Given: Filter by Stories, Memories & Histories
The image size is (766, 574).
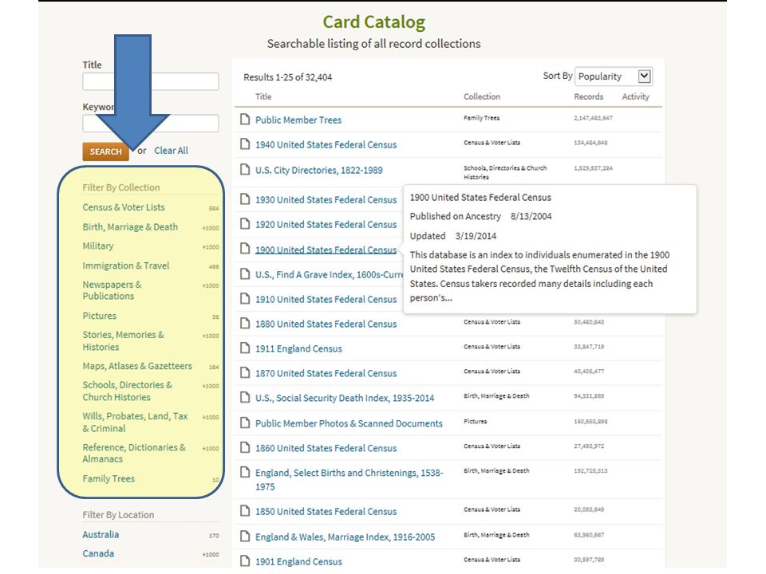Looking at the screenshot, I should point(123,340).
